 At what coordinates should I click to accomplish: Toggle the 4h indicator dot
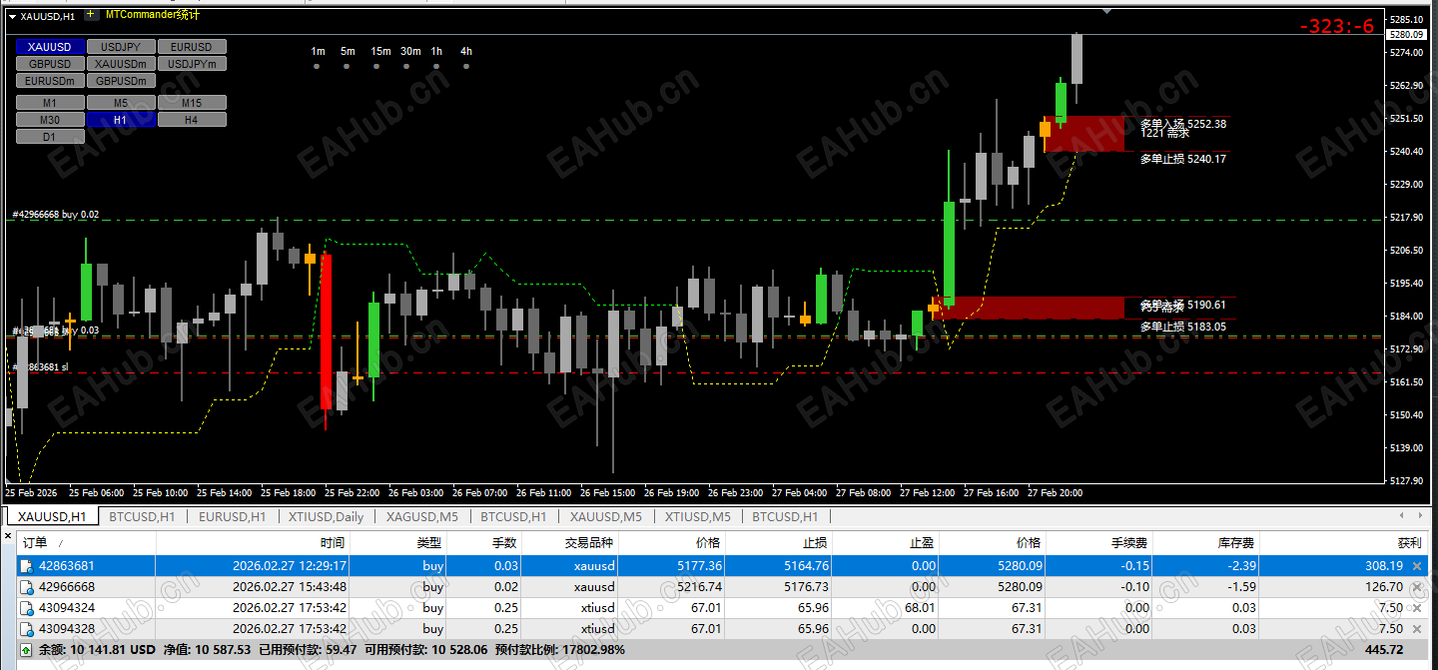point(466,66)
